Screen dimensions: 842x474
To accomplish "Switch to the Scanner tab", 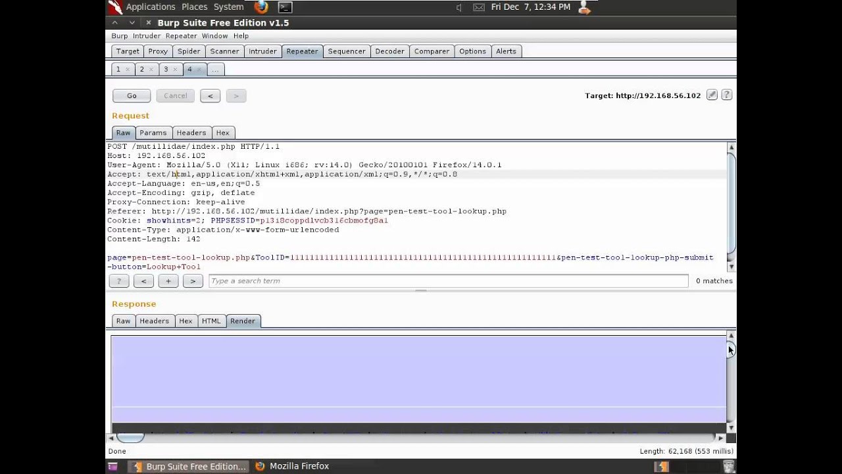I will (224, 51).
